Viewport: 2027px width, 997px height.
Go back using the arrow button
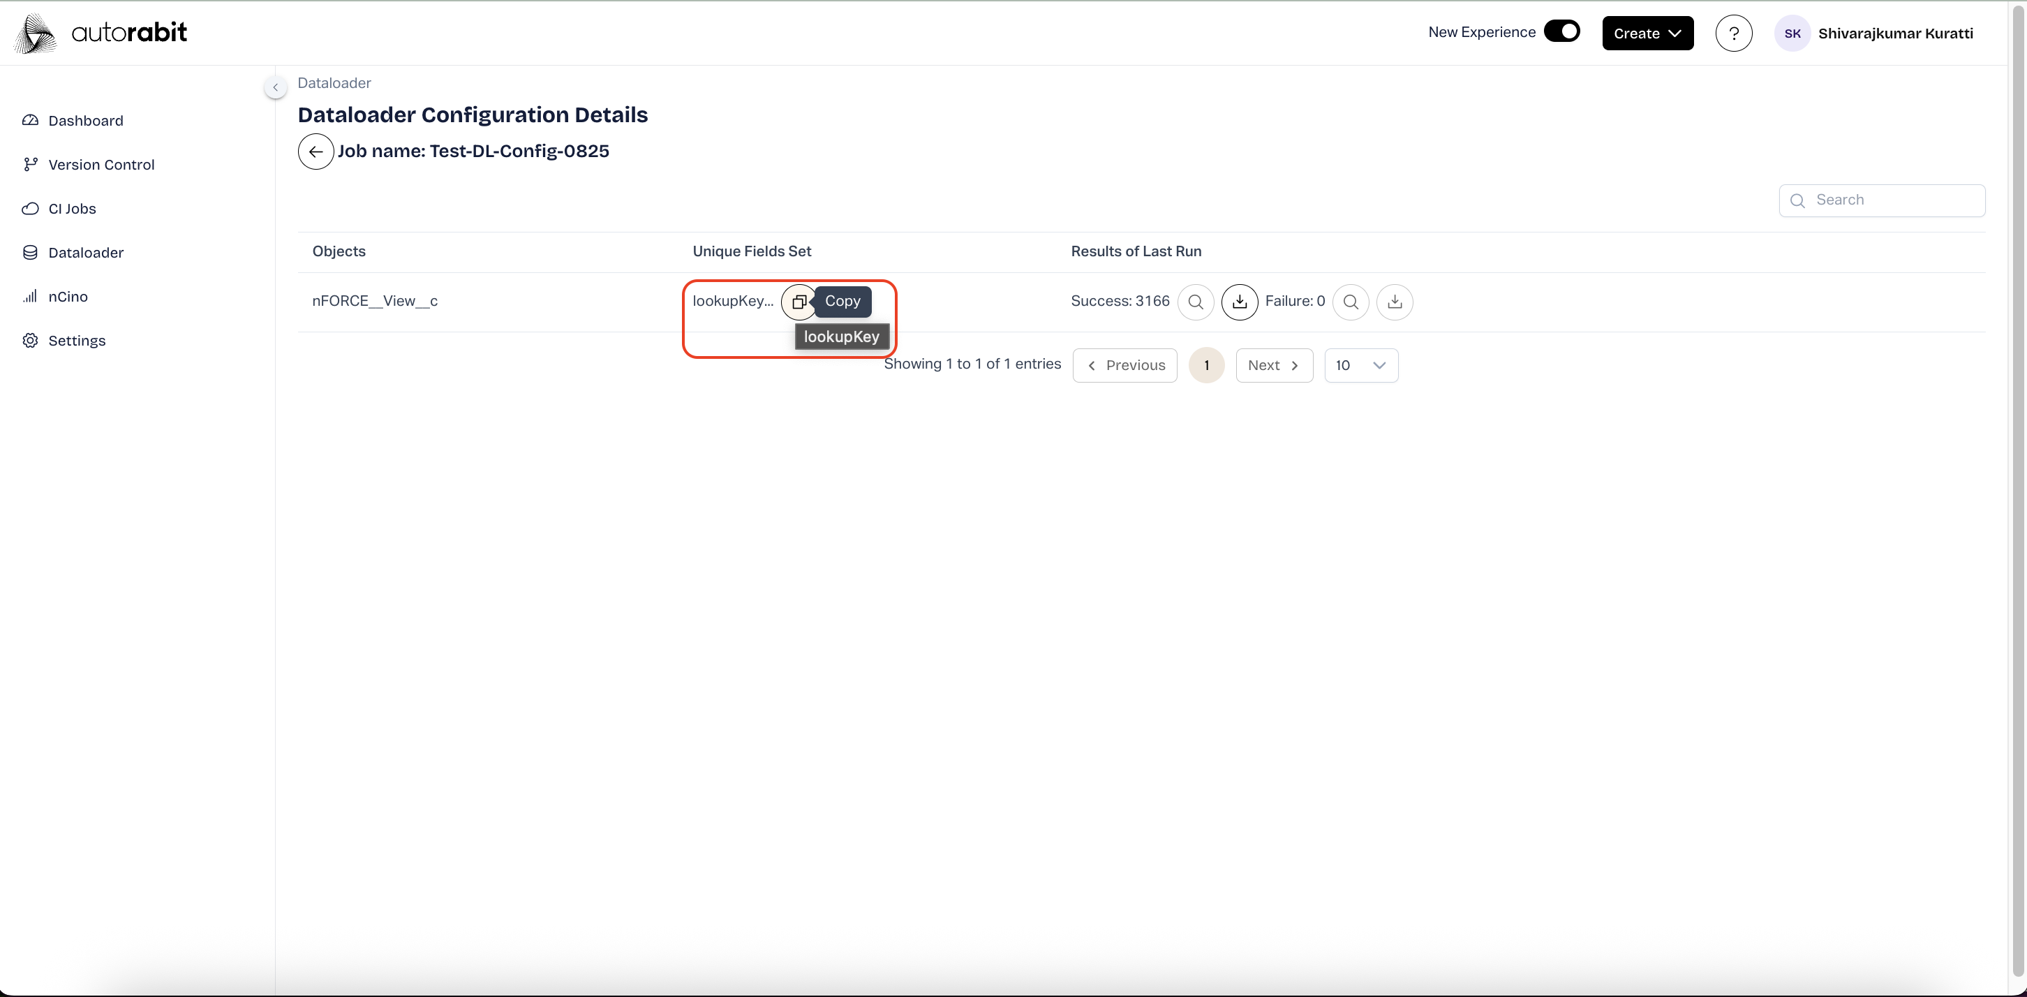point(315,152)
